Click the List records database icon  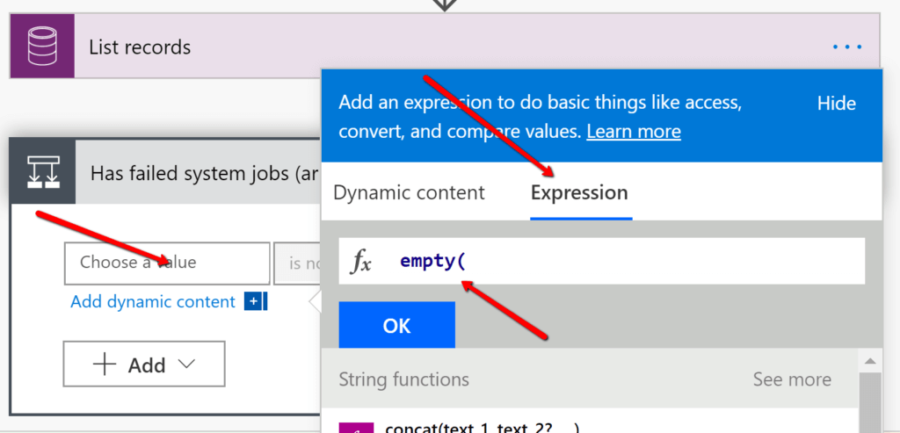[x=42, y=47]
